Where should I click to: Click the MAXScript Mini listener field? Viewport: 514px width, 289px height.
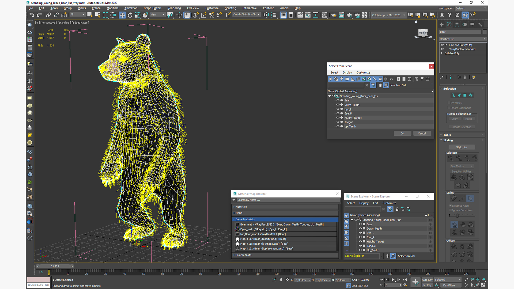tap(38, 285)
